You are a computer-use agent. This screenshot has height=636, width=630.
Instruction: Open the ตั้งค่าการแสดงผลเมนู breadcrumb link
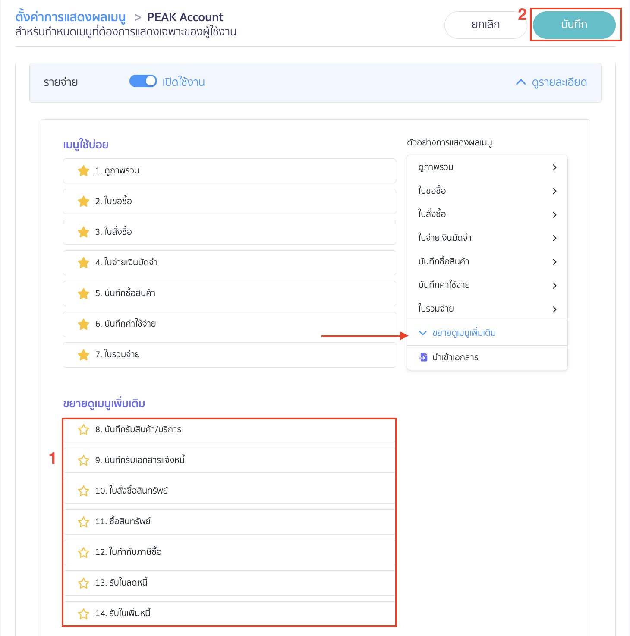(x=70, y=17)
